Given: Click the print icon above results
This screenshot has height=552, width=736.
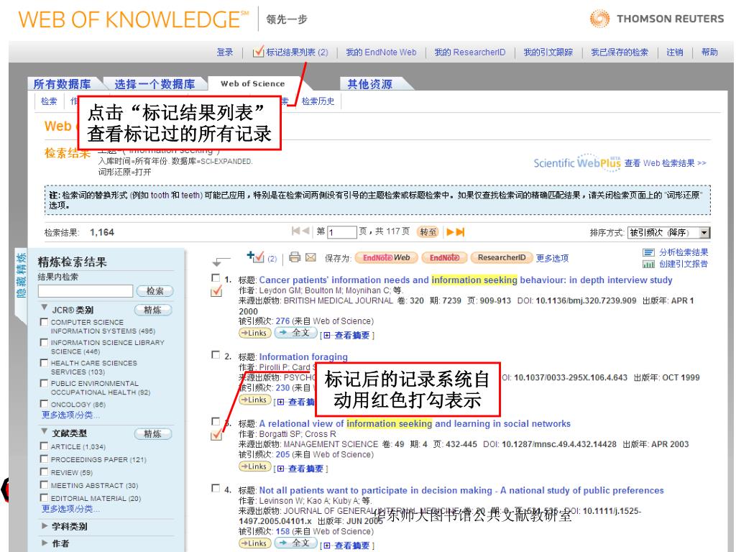Looking at the screenshot, I should [295, 257].
